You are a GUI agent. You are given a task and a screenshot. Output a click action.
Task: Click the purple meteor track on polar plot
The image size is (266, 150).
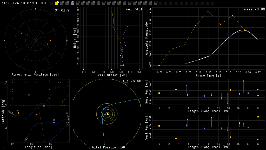pos(22,34)
